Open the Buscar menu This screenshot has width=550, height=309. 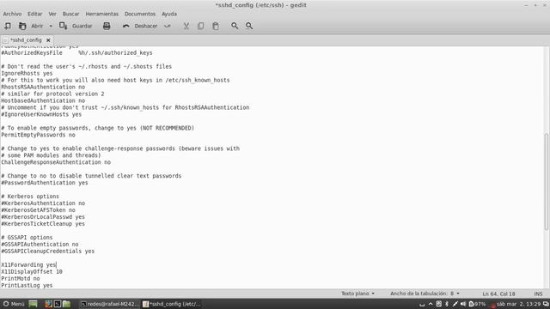point(70,14)
